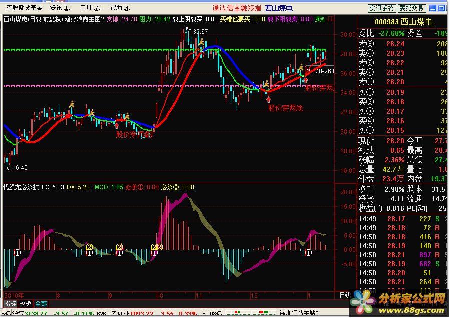Click the 买⑤ 28.15 order row

[403, 130]
